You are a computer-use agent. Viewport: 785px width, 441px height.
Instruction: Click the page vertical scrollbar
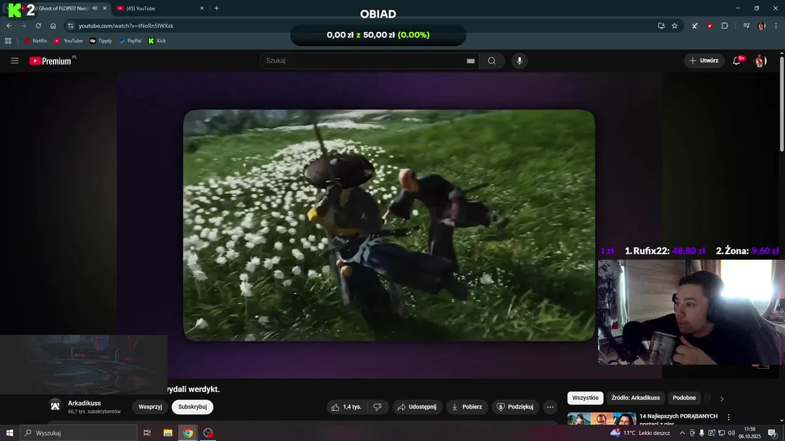[x=781, y=104]
